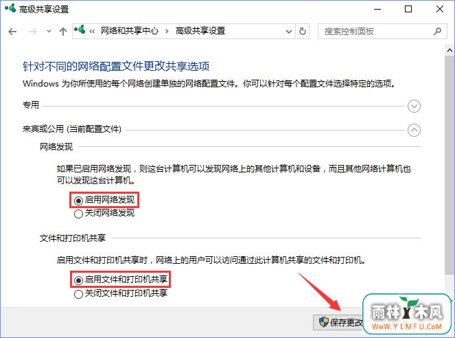Click the 网络发现 section label
The image size is (455, 338).
click(56, 147)
